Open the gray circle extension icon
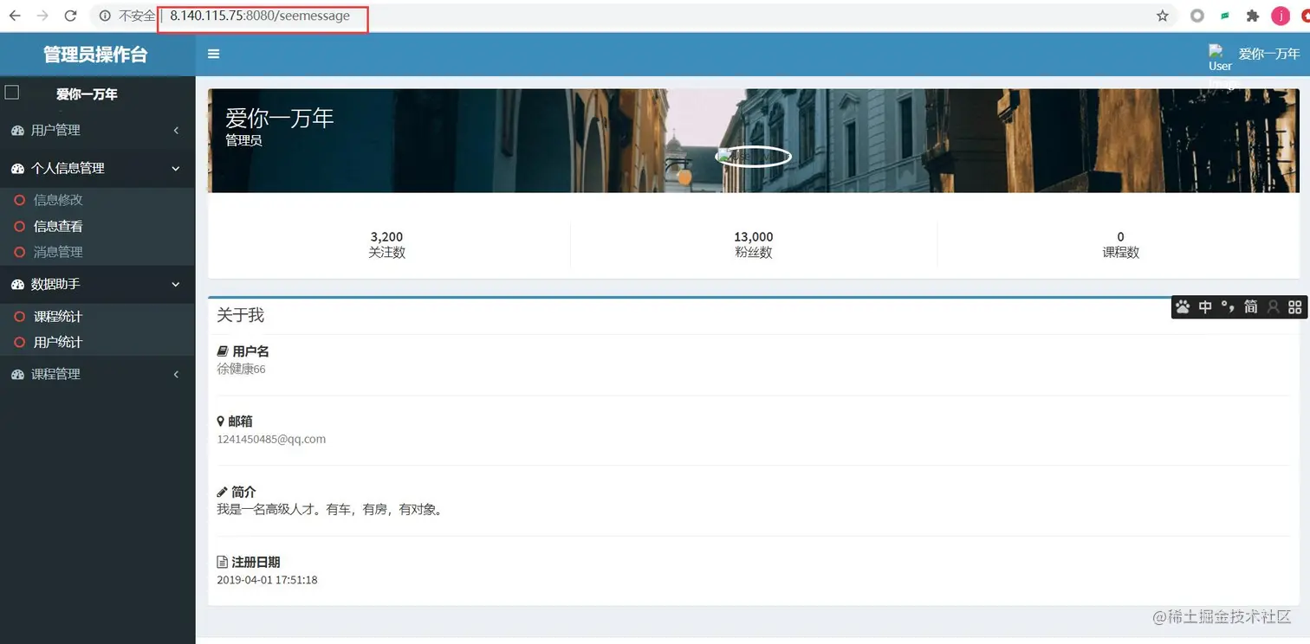This screenshot has width=1310, height=644. point(1197,16)
